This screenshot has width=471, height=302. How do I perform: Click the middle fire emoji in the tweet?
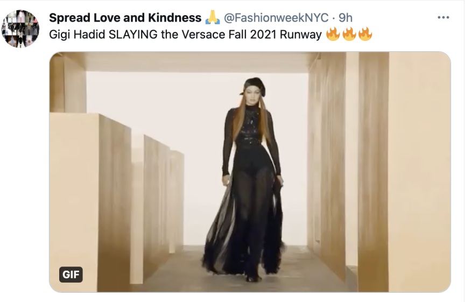click(349, 34)
